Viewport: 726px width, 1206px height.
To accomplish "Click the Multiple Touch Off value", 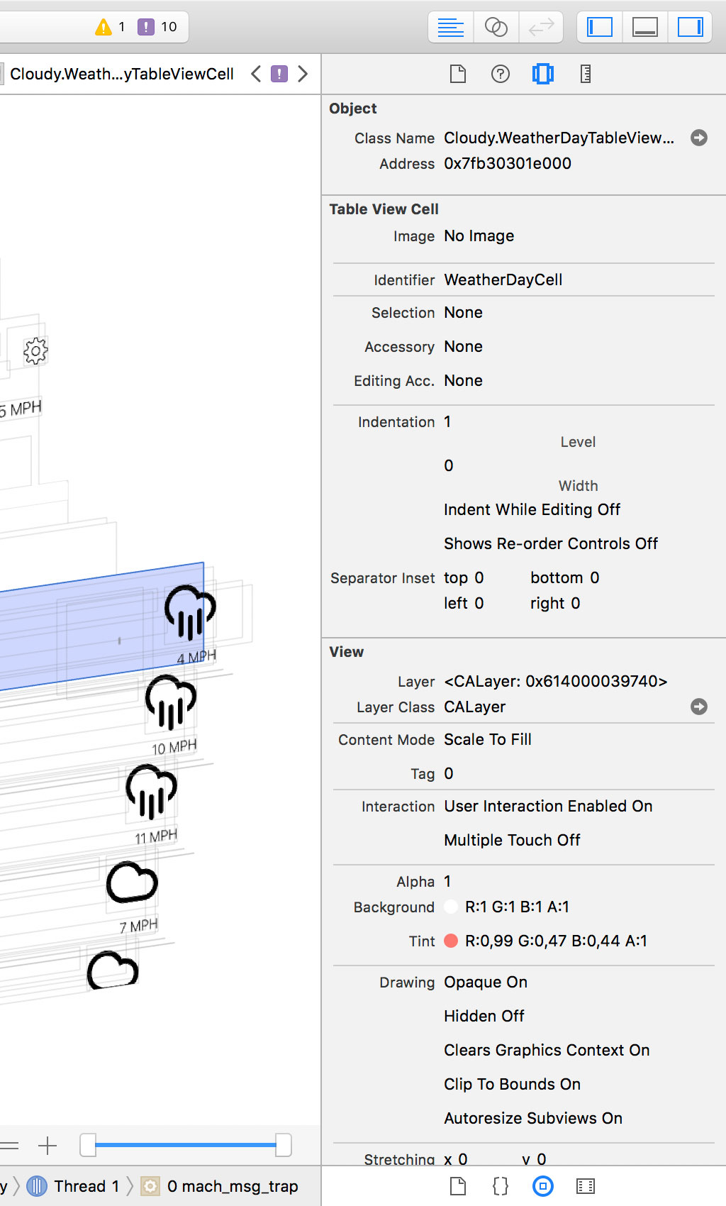I will tap(512, 841).
